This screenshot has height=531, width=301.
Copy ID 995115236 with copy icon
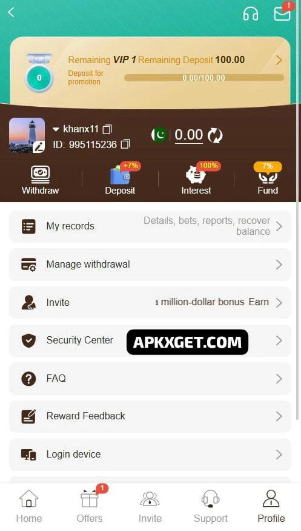point(125,144)
